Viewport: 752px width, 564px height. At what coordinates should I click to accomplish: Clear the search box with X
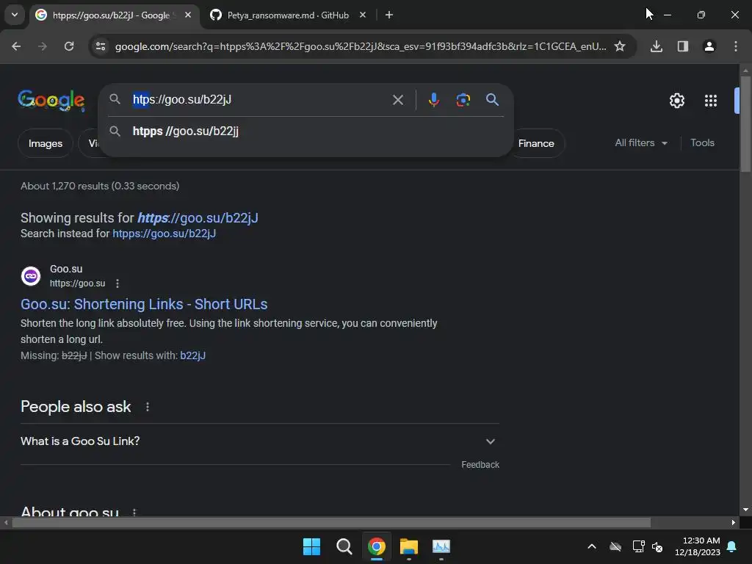coord(397,100)
